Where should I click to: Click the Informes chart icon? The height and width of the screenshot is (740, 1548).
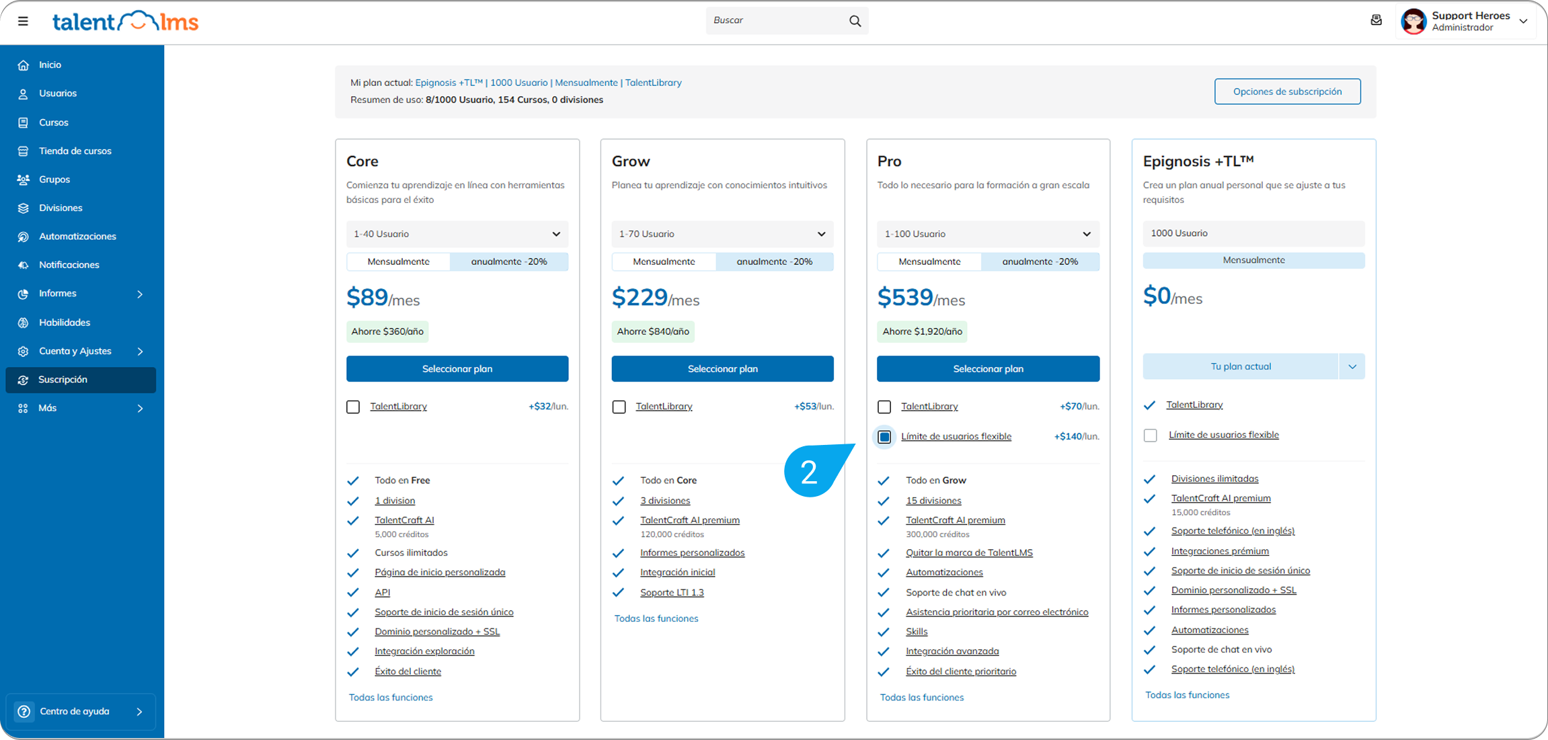point(24,294)
